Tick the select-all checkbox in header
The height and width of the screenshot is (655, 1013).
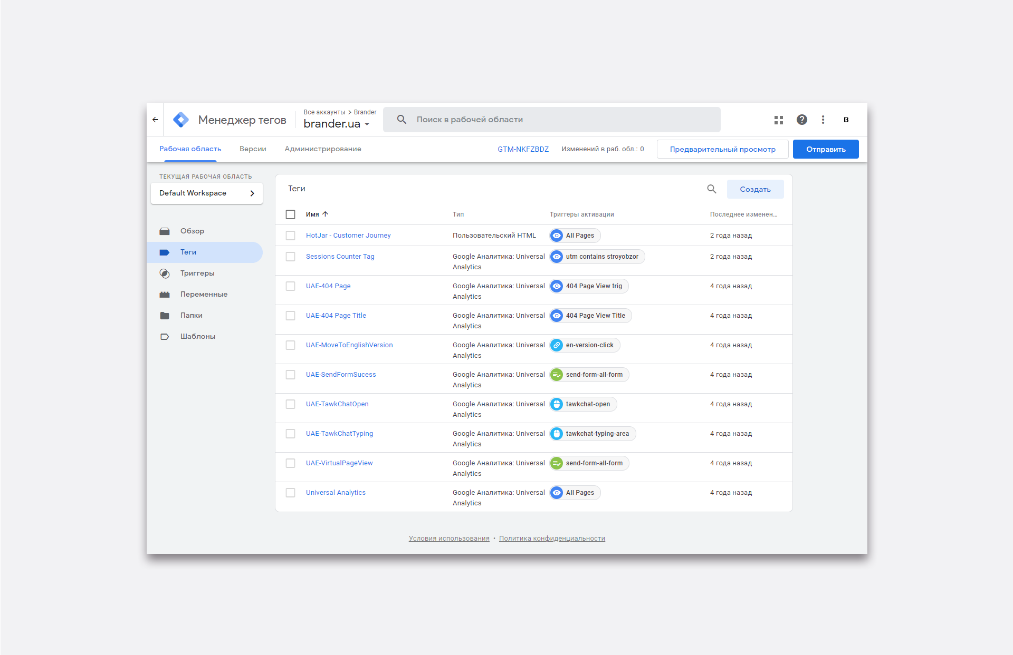[290, 214]
